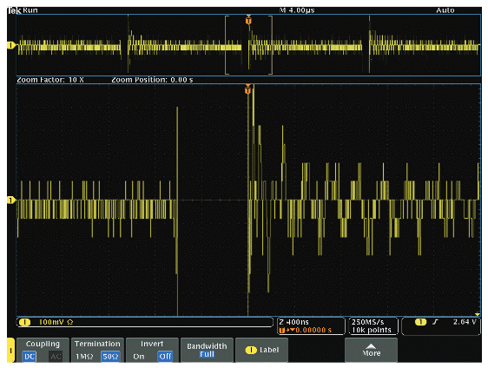Select 1MΩ termination
Viewport: 488px width, 368px height.
[x=84, y=357]
